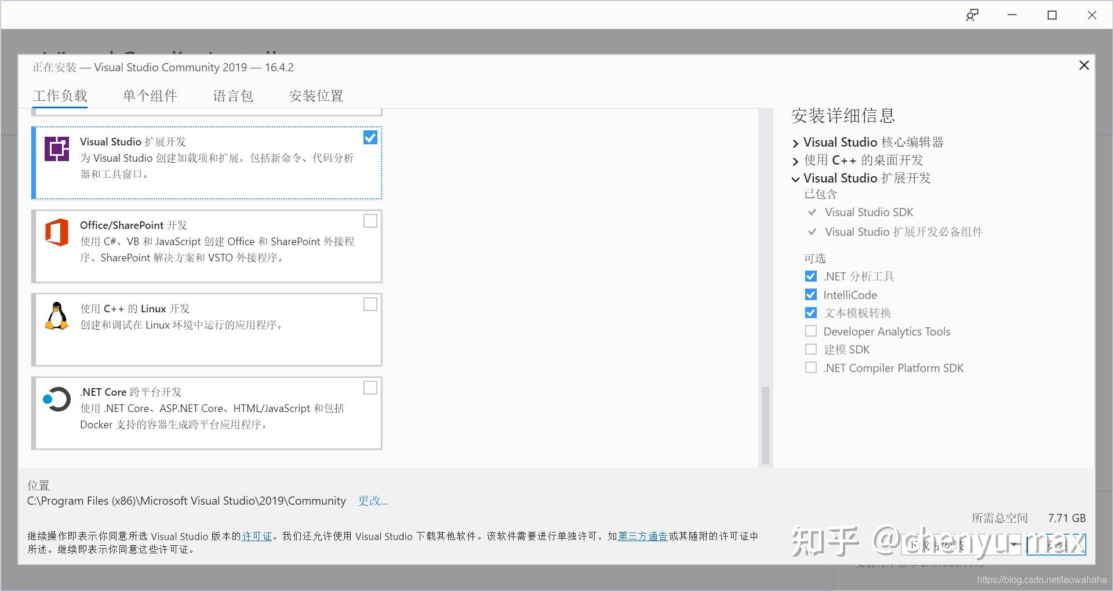Click the .NET Core workload icon
This screenshot has width=1113, height=591.
pos(57,399)
